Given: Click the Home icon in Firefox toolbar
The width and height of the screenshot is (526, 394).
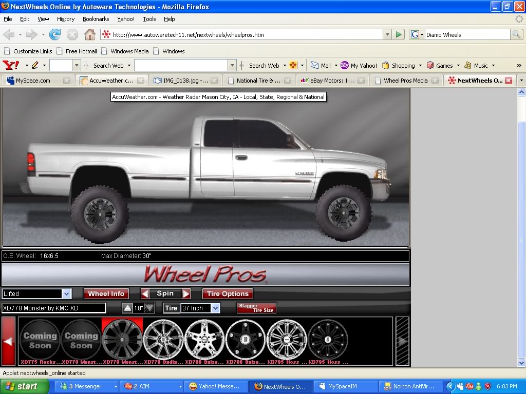Looking at the screenshot, I should pyautogui.click(x=90, y=34).
